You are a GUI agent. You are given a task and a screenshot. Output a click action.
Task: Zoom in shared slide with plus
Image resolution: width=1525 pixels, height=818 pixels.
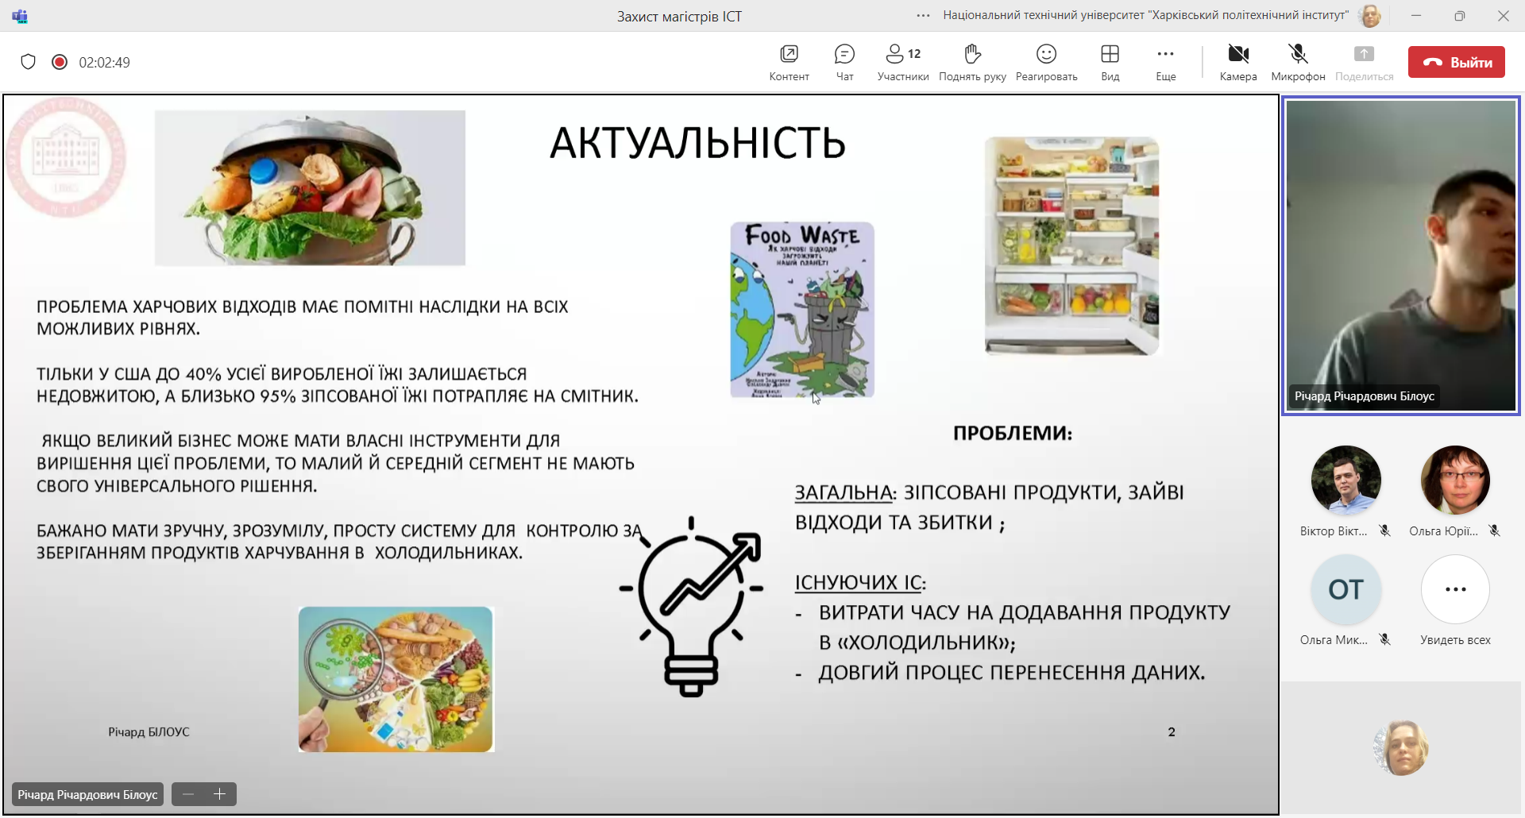pos(220,794)
